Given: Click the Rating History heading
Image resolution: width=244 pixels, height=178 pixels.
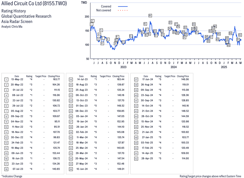Looking at the screenshot, I should tap(14, 11).
